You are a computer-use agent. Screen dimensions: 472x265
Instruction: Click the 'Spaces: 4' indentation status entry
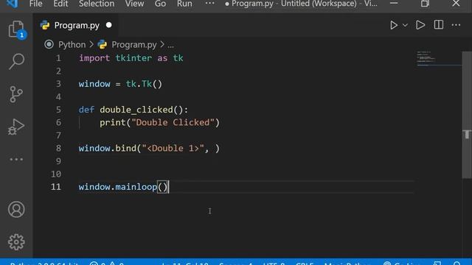pyautogui.click(x=235, y=264)
